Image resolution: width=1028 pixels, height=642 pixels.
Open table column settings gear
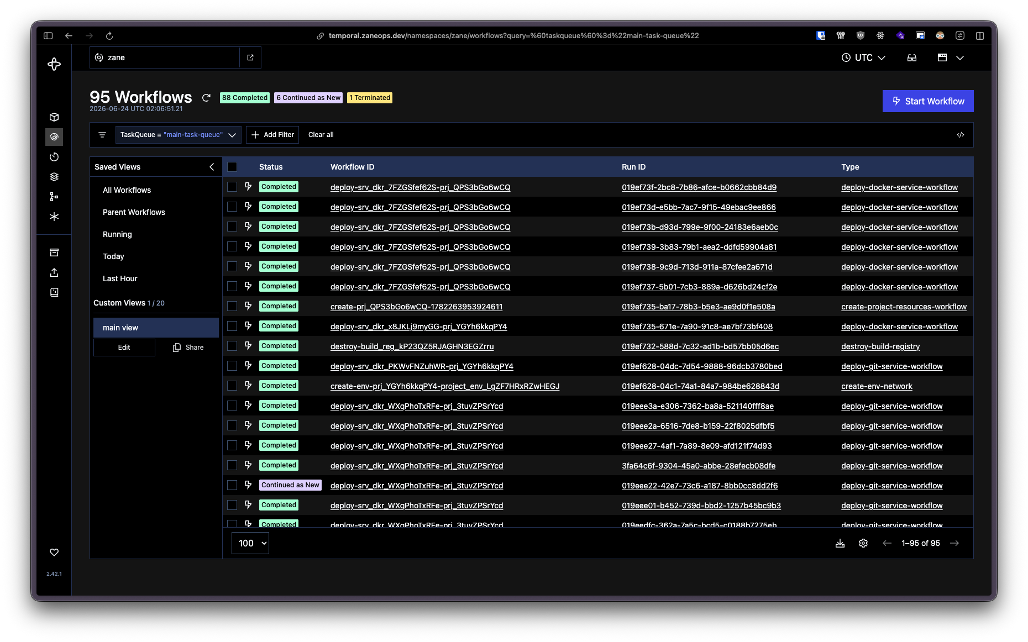863,543
